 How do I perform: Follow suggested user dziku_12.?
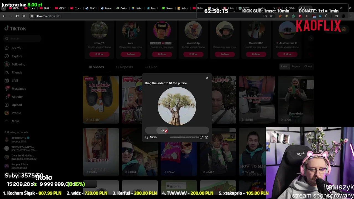point(99,54)
